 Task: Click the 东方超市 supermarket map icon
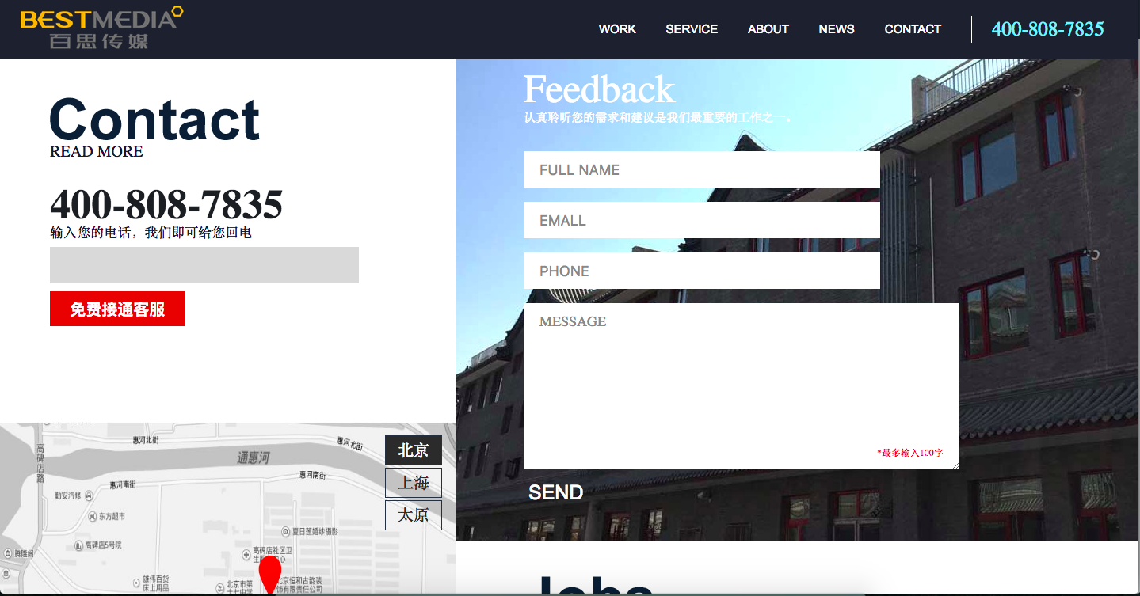click(x=93, y=516)
